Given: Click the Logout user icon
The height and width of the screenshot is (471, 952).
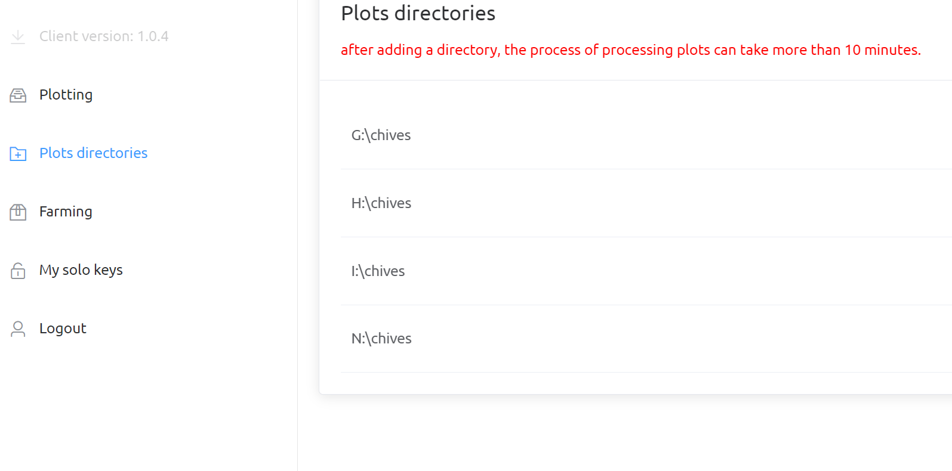Looking at the screenshot, I should (18, 329).
